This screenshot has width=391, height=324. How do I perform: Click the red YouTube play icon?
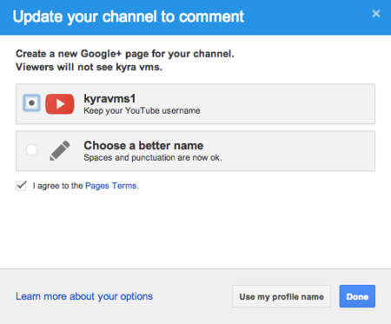point(60,103)
